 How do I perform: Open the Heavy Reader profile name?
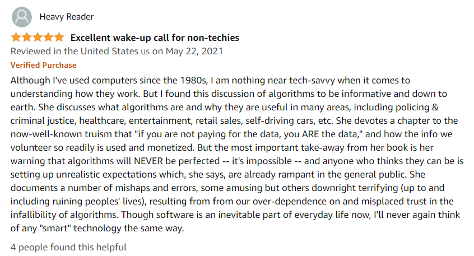[67, 17]
